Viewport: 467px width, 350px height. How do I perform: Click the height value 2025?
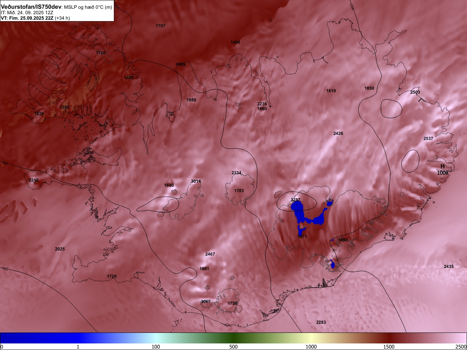(60, 249)
